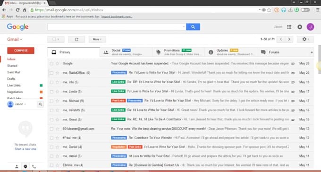Image resolution: width=321 pixels, height=172 pixels.
Task: Switch to the Social tab
Action: click(x=126, y=52)
